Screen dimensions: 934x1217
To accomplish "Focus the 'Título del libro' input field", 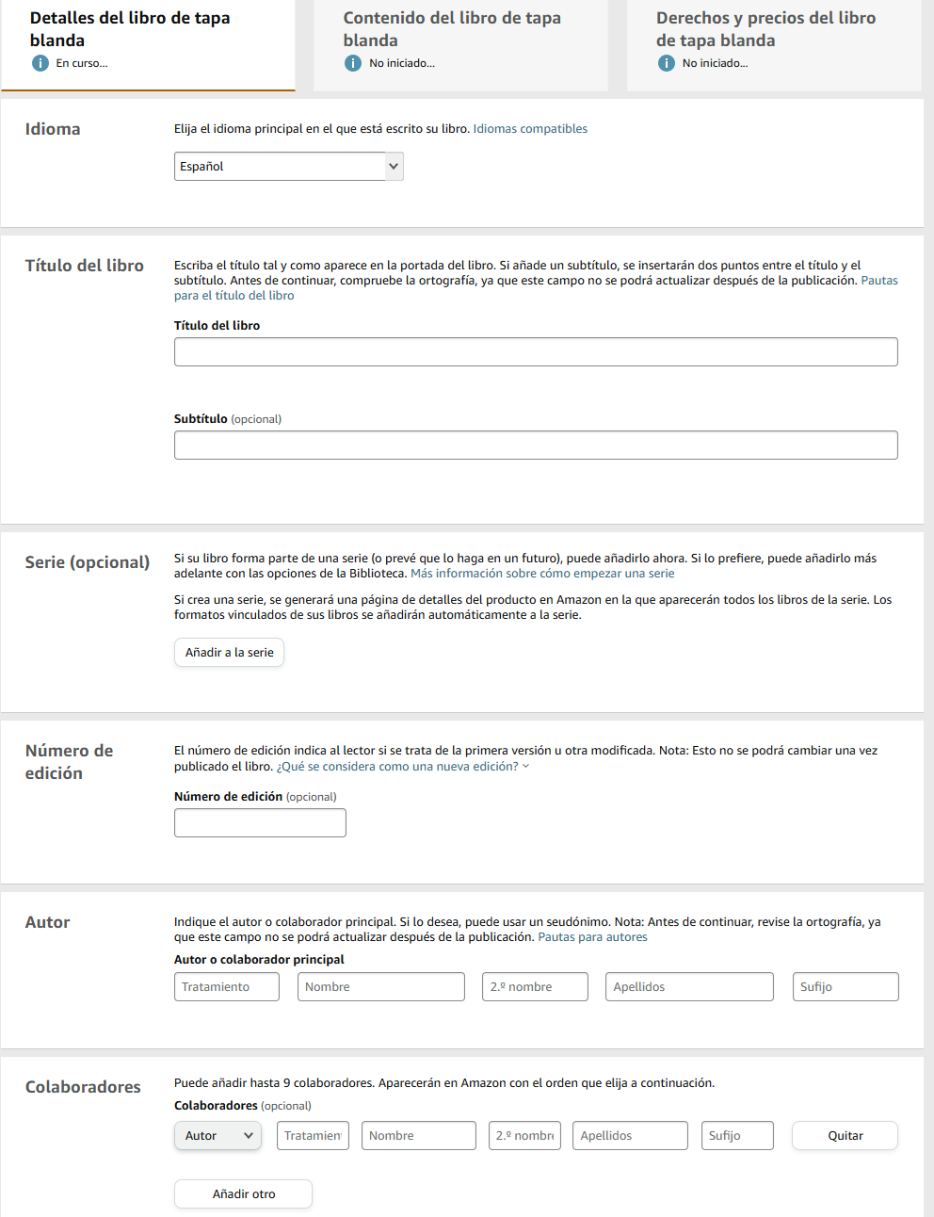I will [x=536, y=352].
